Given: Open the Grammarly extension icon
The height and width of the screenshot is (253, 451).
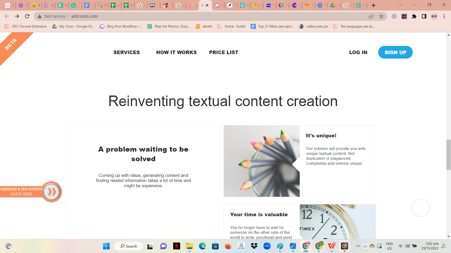Looking at the screenshot, I should [394, 16].
